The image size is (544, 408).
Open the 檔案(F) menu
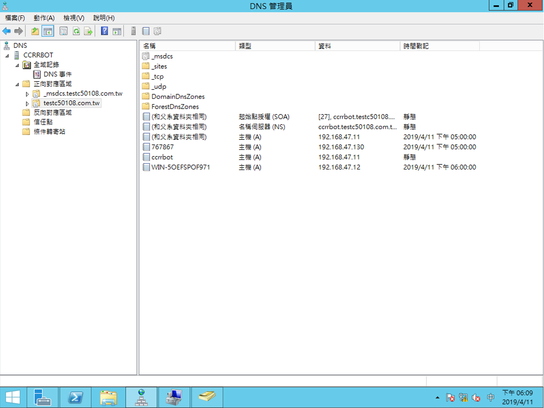[x=15, y=18]
